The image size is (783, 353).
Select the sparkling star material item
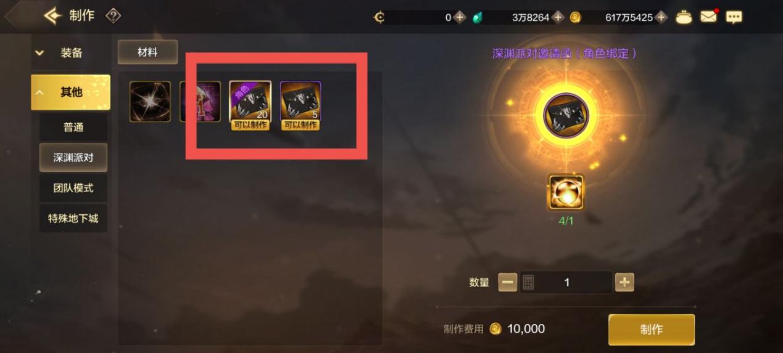(150, 102)
